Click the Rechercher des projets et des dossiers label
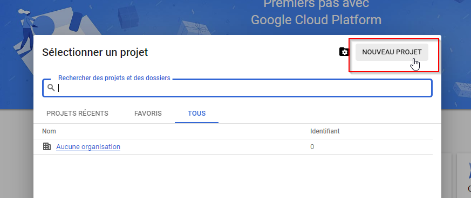 pyautogui.click(x=114, y=78)
